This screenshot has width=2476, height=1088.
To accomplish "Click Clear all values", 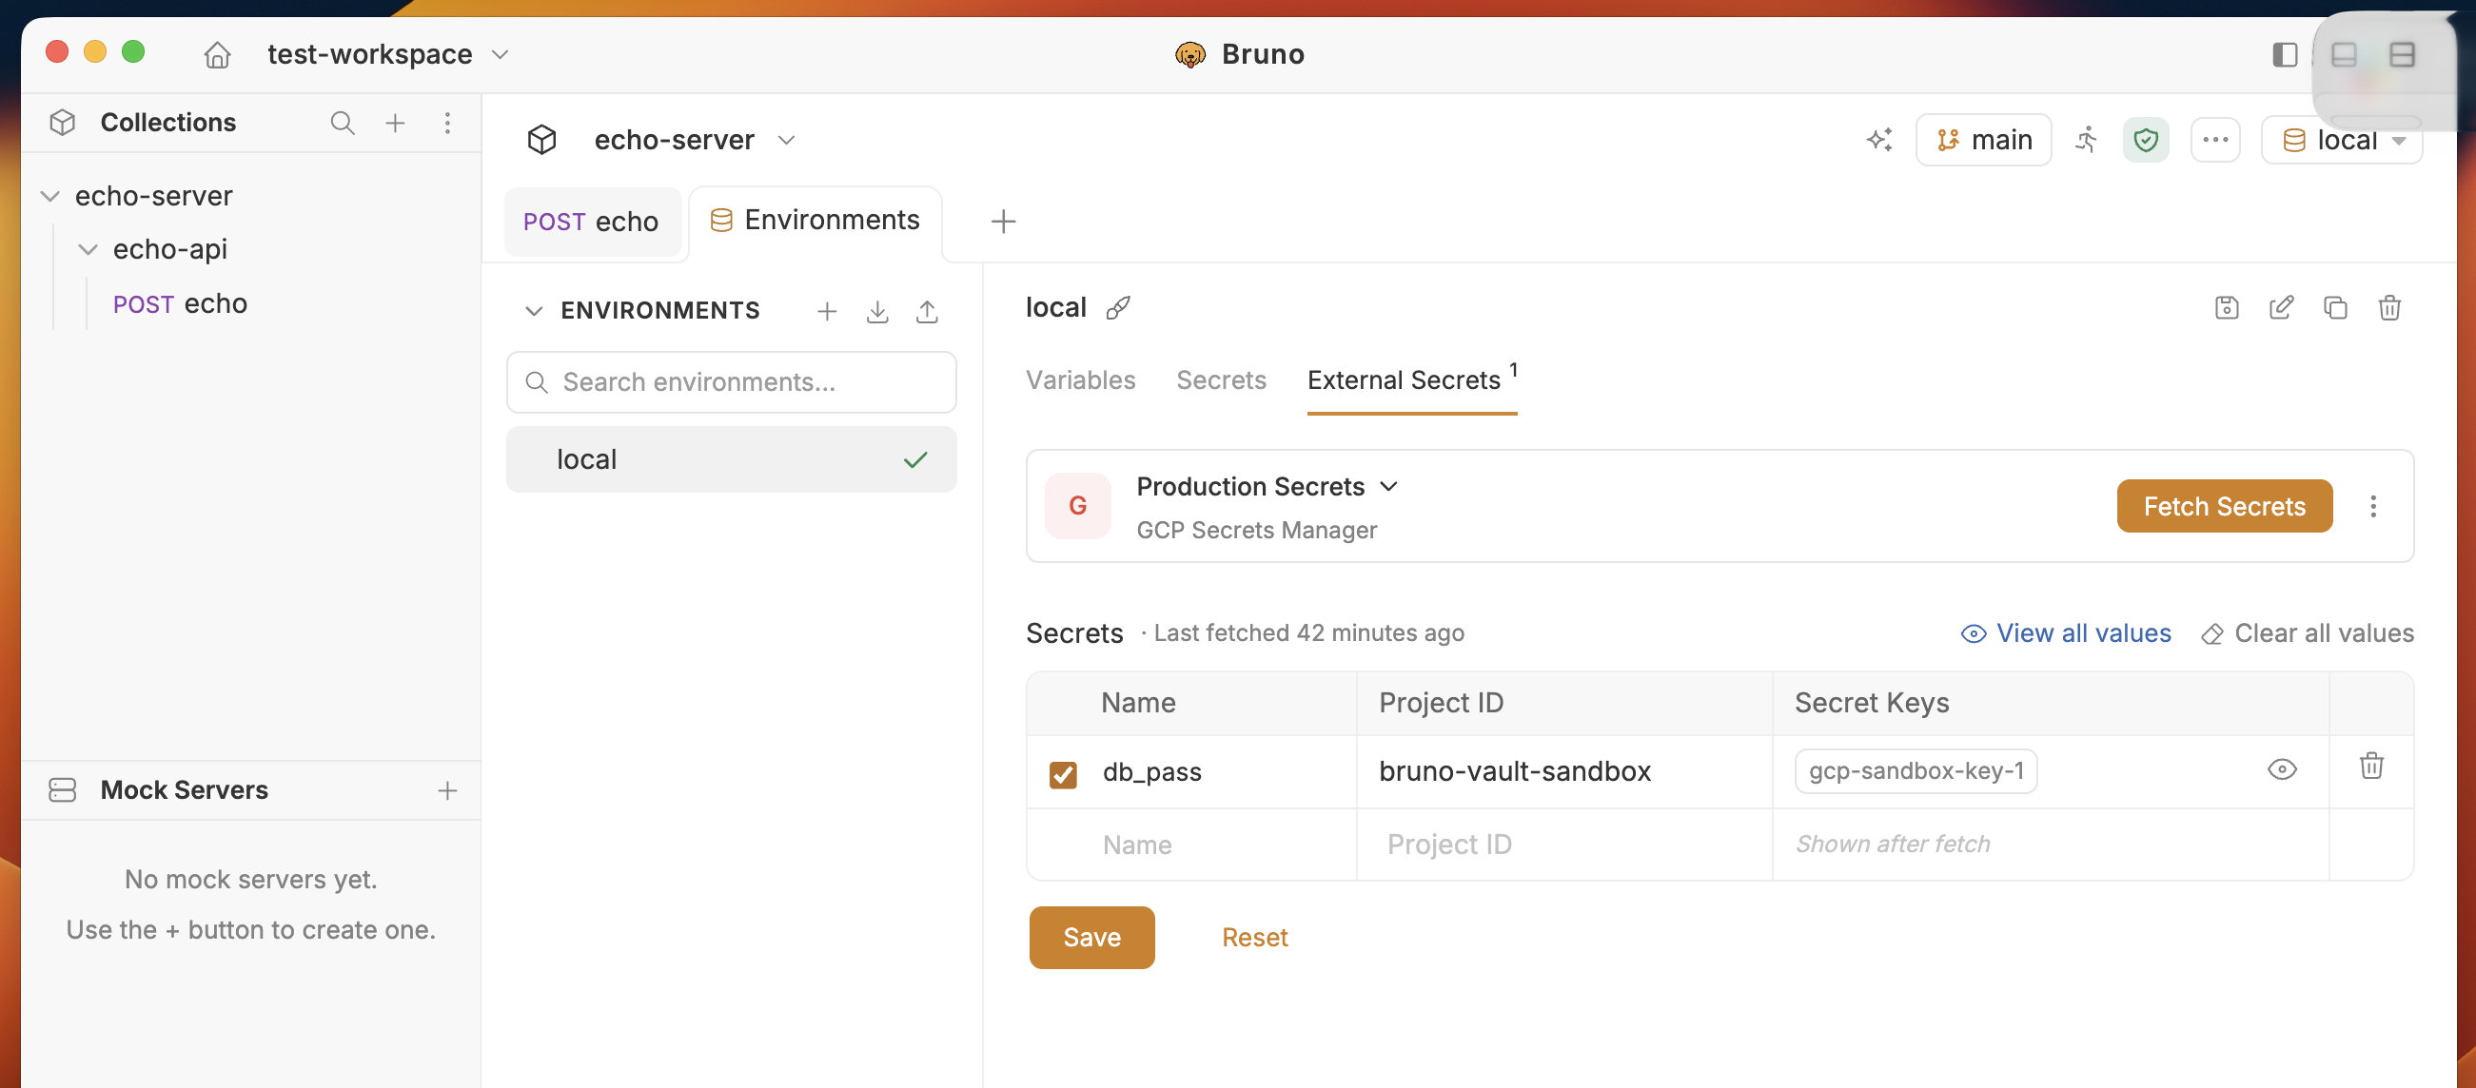I will coord(2307,633).
